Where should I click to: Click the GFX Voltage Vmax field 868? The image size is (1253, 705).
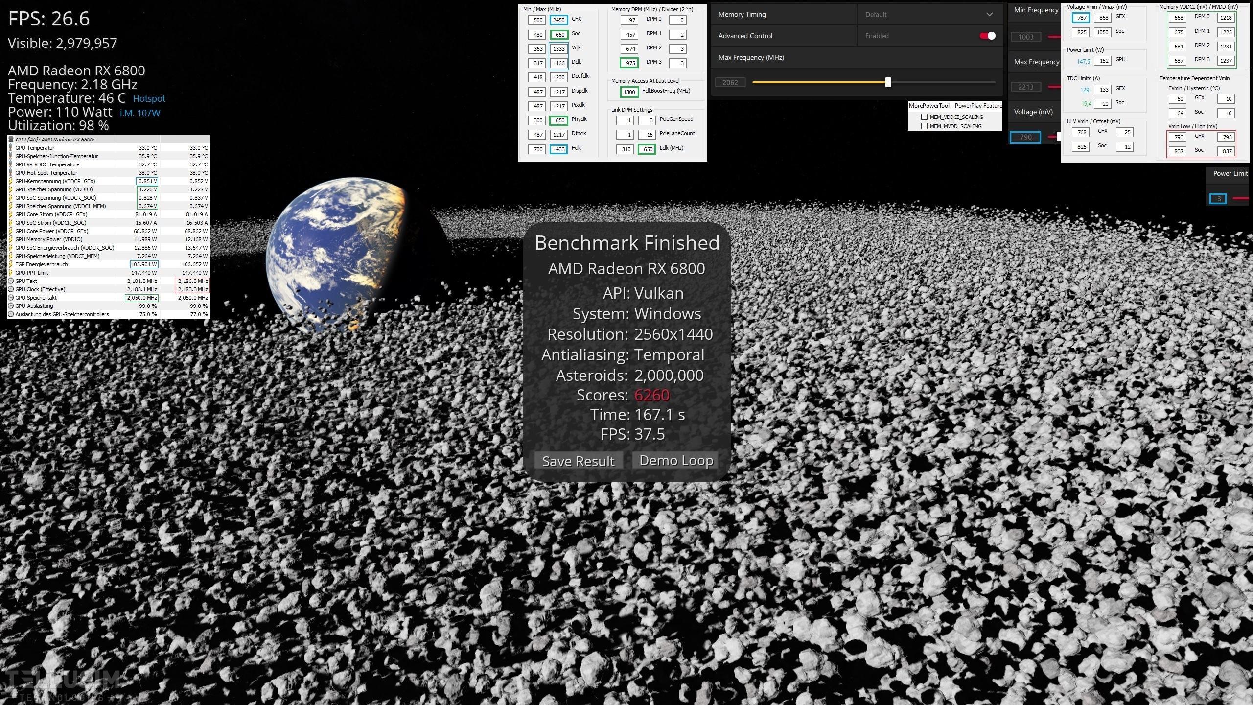[x=1103, y=18]
